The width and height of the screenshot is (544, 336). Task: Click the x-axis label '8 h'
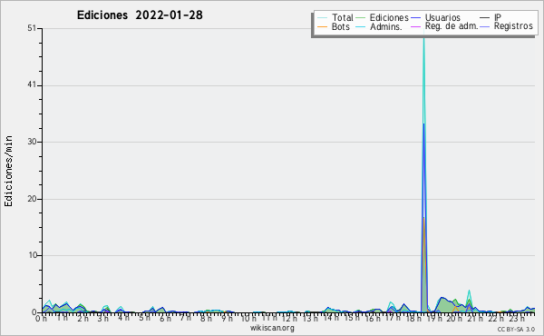206,319
